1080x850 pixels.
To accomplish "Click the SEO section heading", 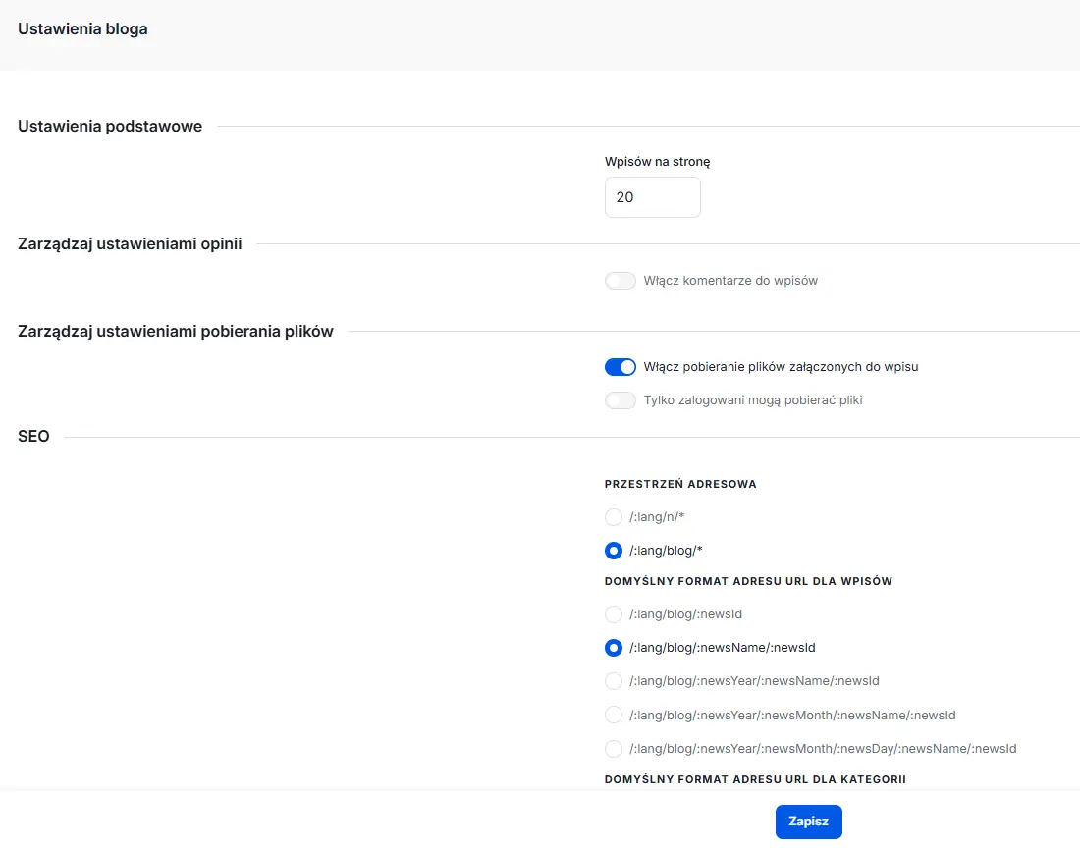I will [33, 436].
